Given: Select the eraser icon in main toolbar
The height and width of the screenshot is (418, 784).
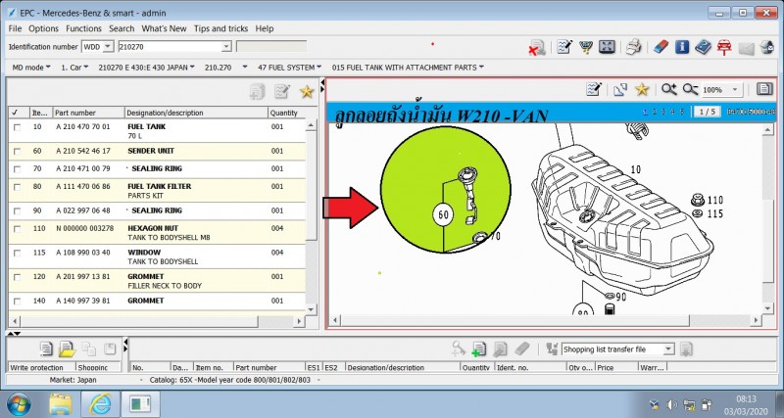Looking at the screenshot, I should (661, 47).
